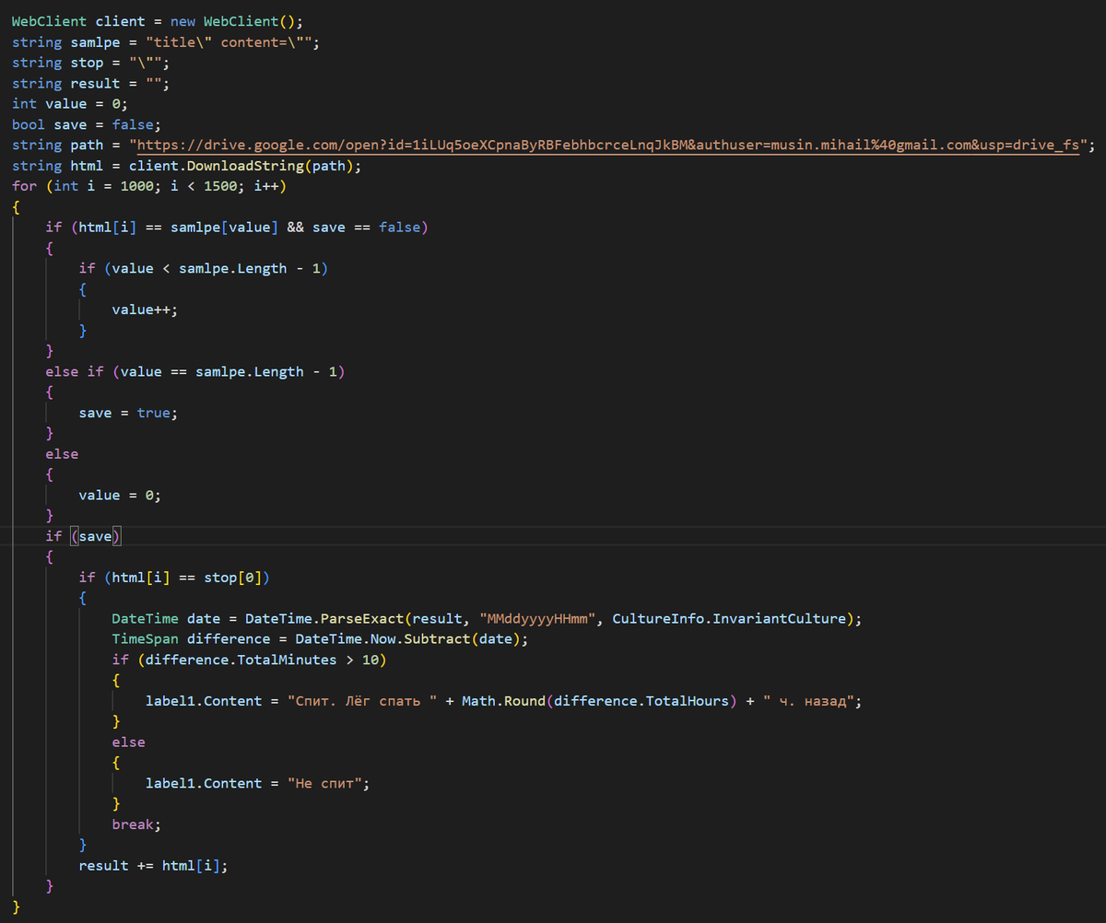Click condition "html[i] == samlpe[value] && save == false"

(x=250, y=227)
